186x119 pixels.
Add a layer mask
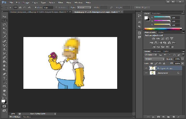pos(158,117)
